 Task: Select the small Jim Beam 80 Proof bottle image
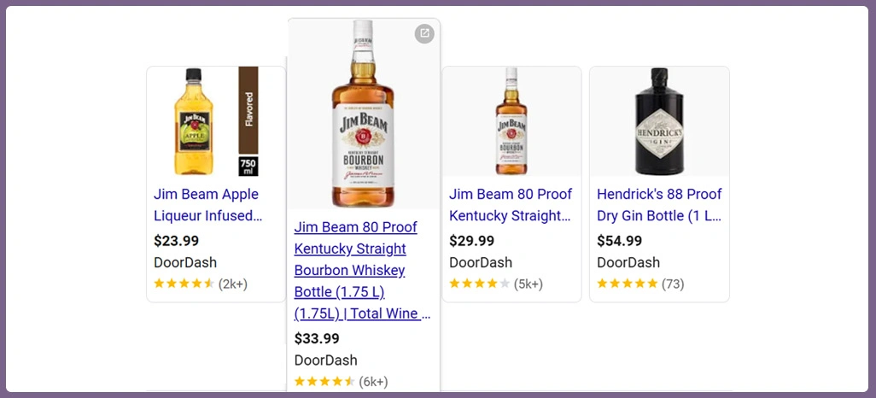(x=511, y=121)
